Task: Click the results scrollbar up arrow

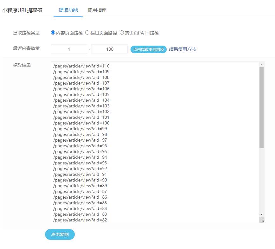Action: (261, 65)
